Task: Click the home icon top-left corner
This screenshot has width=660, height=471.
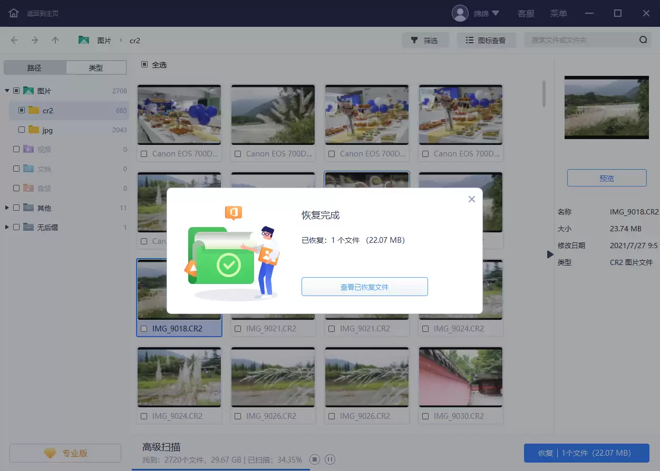Action: [13, 13]
